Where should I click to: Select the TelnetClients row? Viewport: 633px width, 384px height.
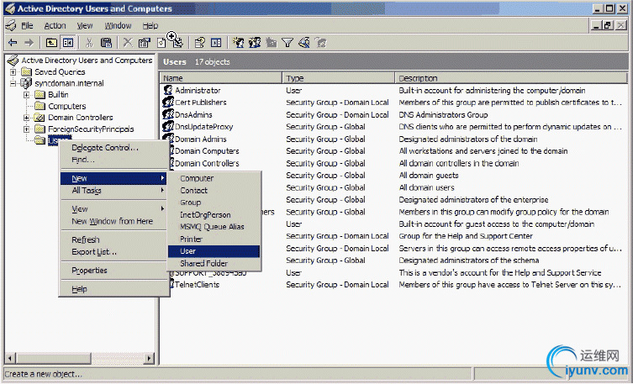393,284
